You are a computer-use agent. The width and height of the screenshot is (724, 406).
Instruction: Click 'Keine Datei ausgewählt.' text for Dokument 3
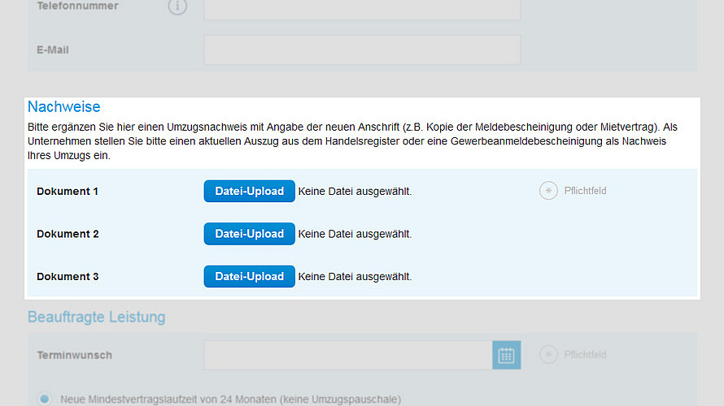pyautogui.click(x=355, y=277)
